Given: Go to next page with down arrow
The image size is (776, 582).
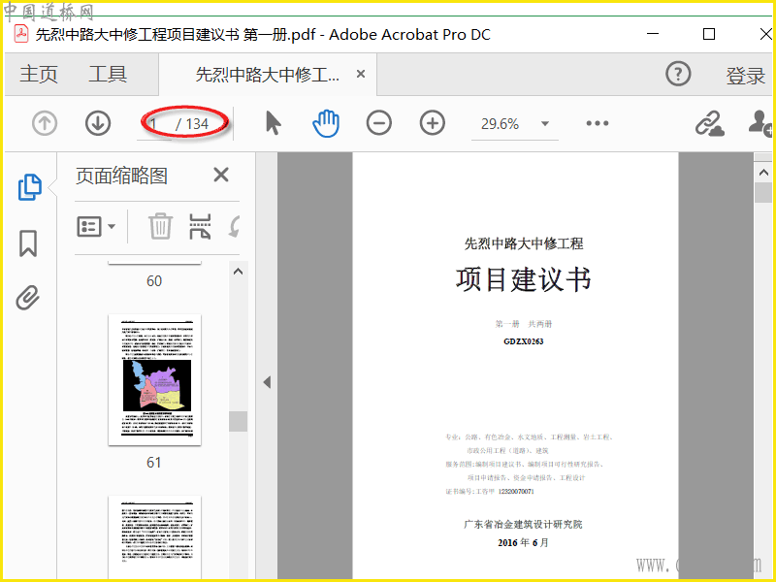Looking at the screenshot, I should tap(98, 123).
